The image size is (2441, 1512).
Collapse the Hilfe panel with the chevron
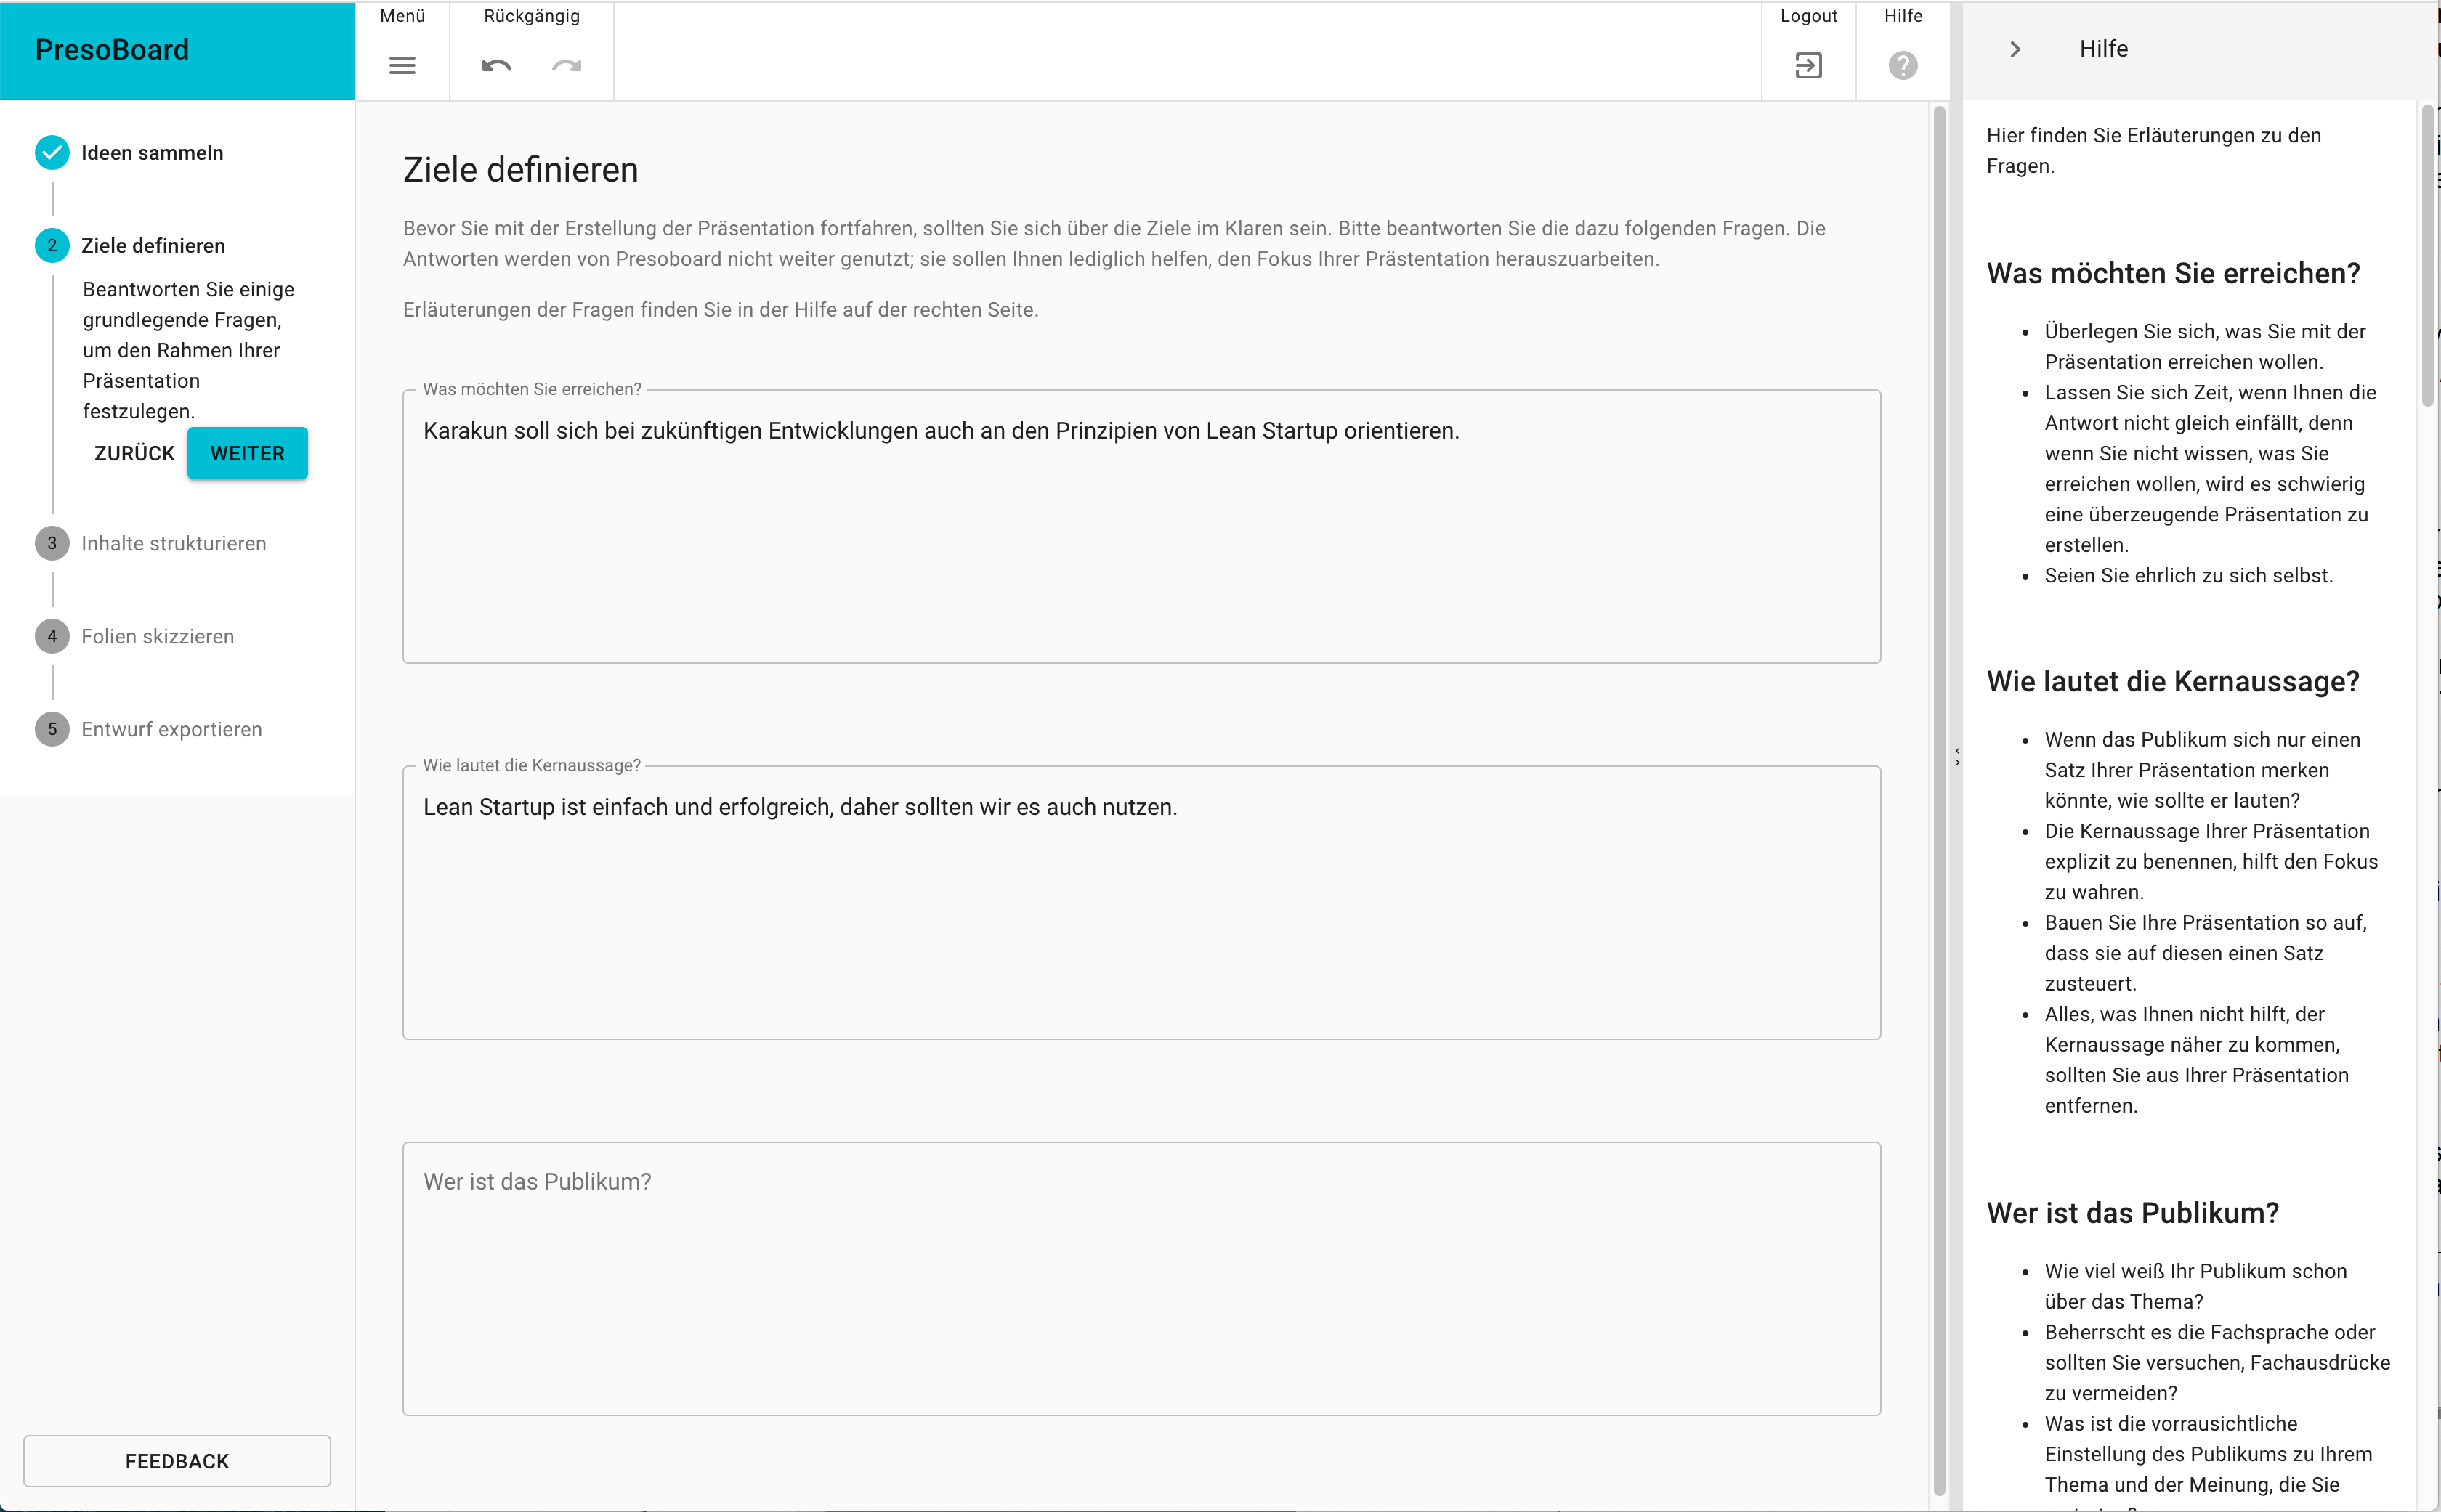coord(2015,48)
